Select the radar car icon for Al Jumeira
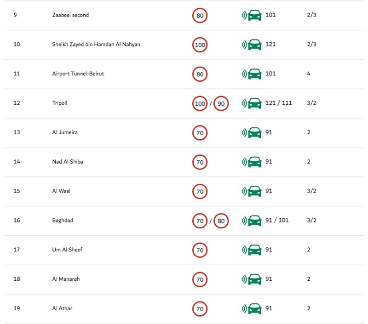This screenshot has height=324, width=368. point(251,132)
